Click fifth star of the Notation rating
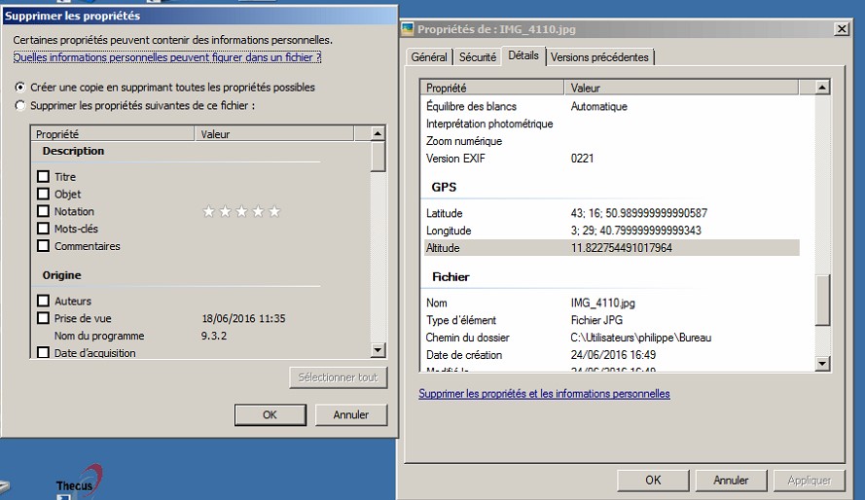Viewport: 865px width, 500px height. pos(274,211)
